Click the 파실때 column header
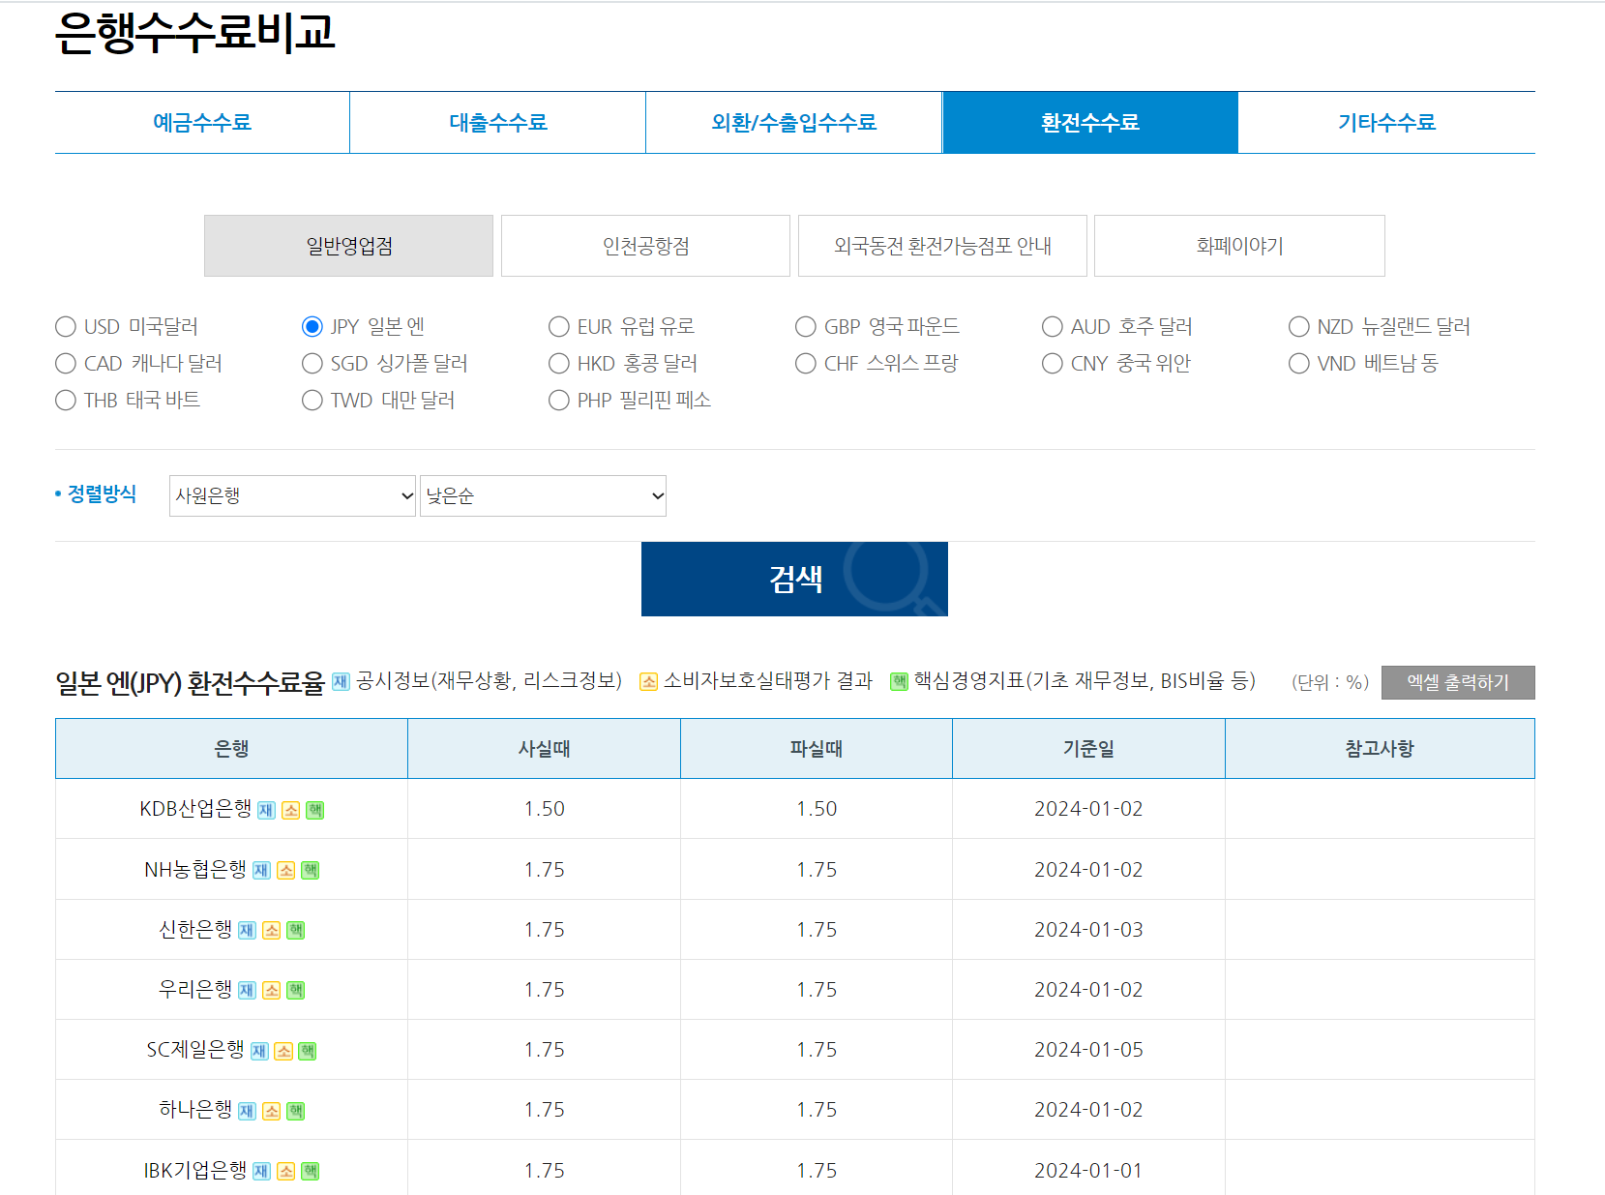This screenshot has width=1605, height=1195. click(x=817, y=749)
